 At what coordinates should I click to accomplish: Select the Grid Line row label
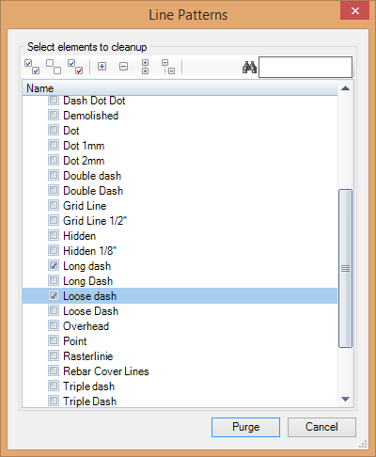pyautogui.click(x=85, y=206)
